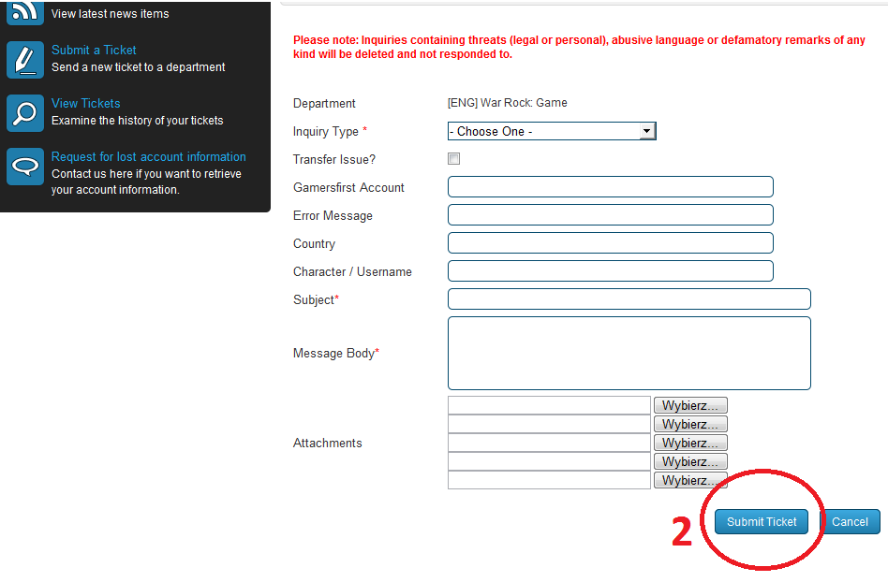This screenshot has height=582, width=888.
Task: Click the second attachment file path box
Action: [549, 424]
